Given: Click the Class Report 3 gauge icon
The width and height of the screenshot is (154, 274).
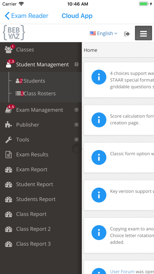Looking at the screenshot, I should [9, 244].
